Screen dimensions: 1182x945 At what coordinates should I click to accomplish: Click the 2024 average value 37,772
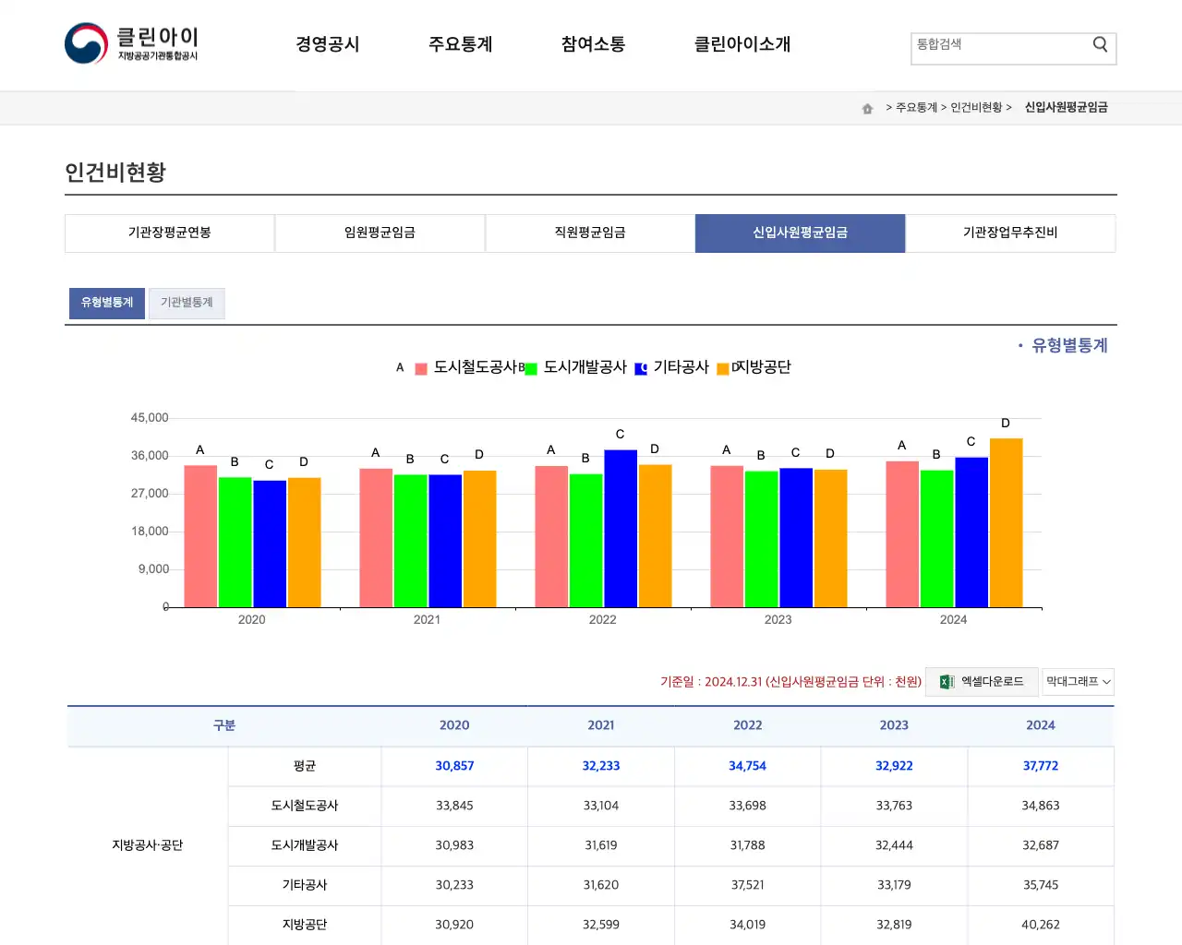(1041, 766)
